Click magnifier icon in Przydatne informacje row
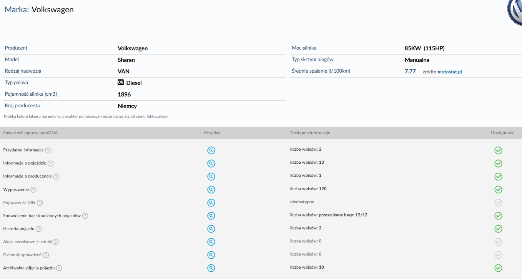Viewport: 522px width, 279px height. tap(211, 150)
